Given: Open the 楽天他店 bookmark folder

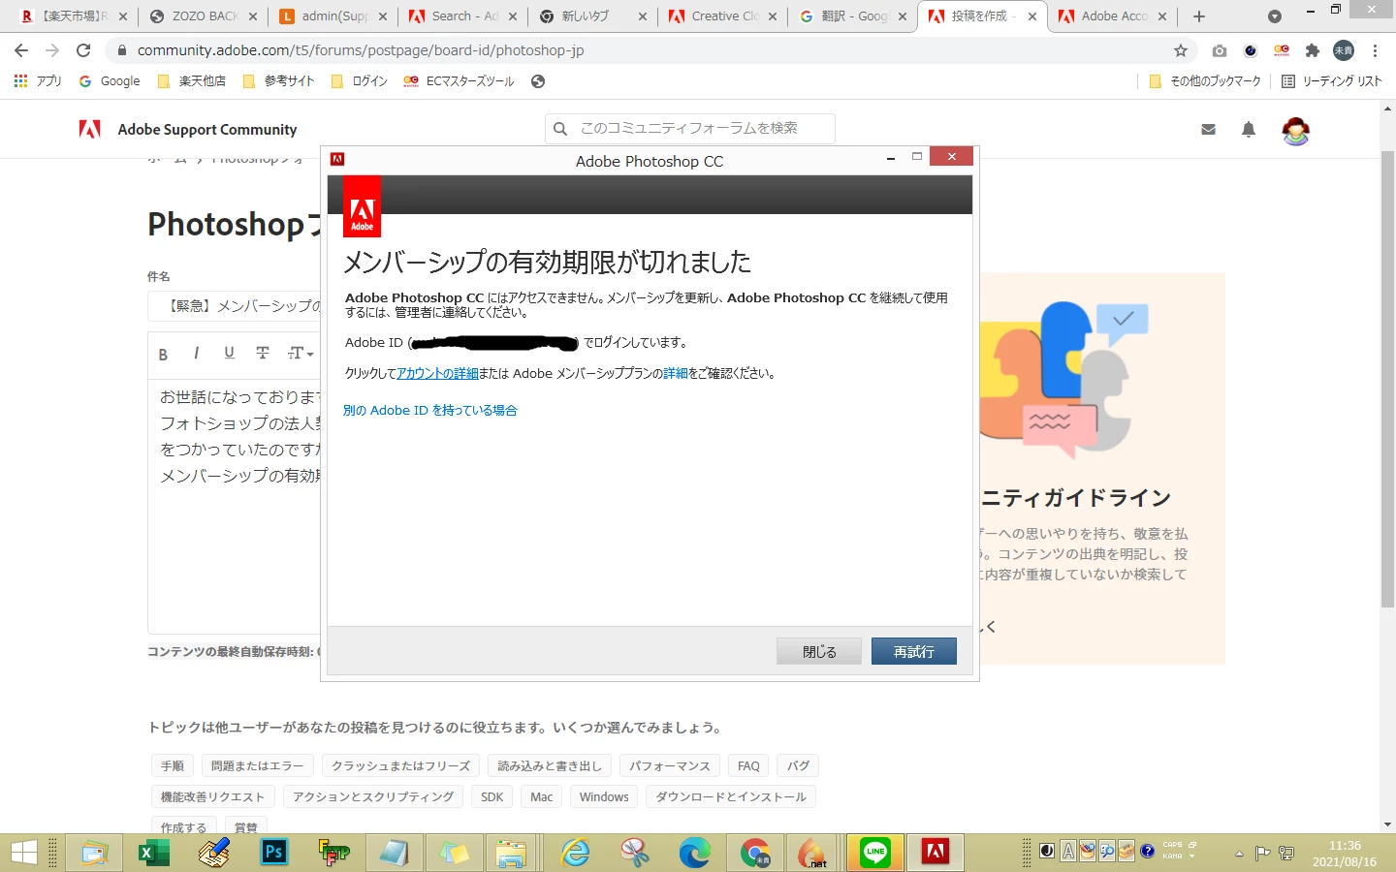Looking at the screenshot, I should pos(192,81).
